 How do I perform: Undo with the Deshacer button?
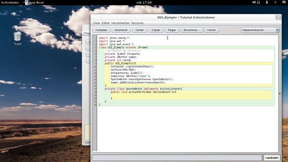point(121,30)
